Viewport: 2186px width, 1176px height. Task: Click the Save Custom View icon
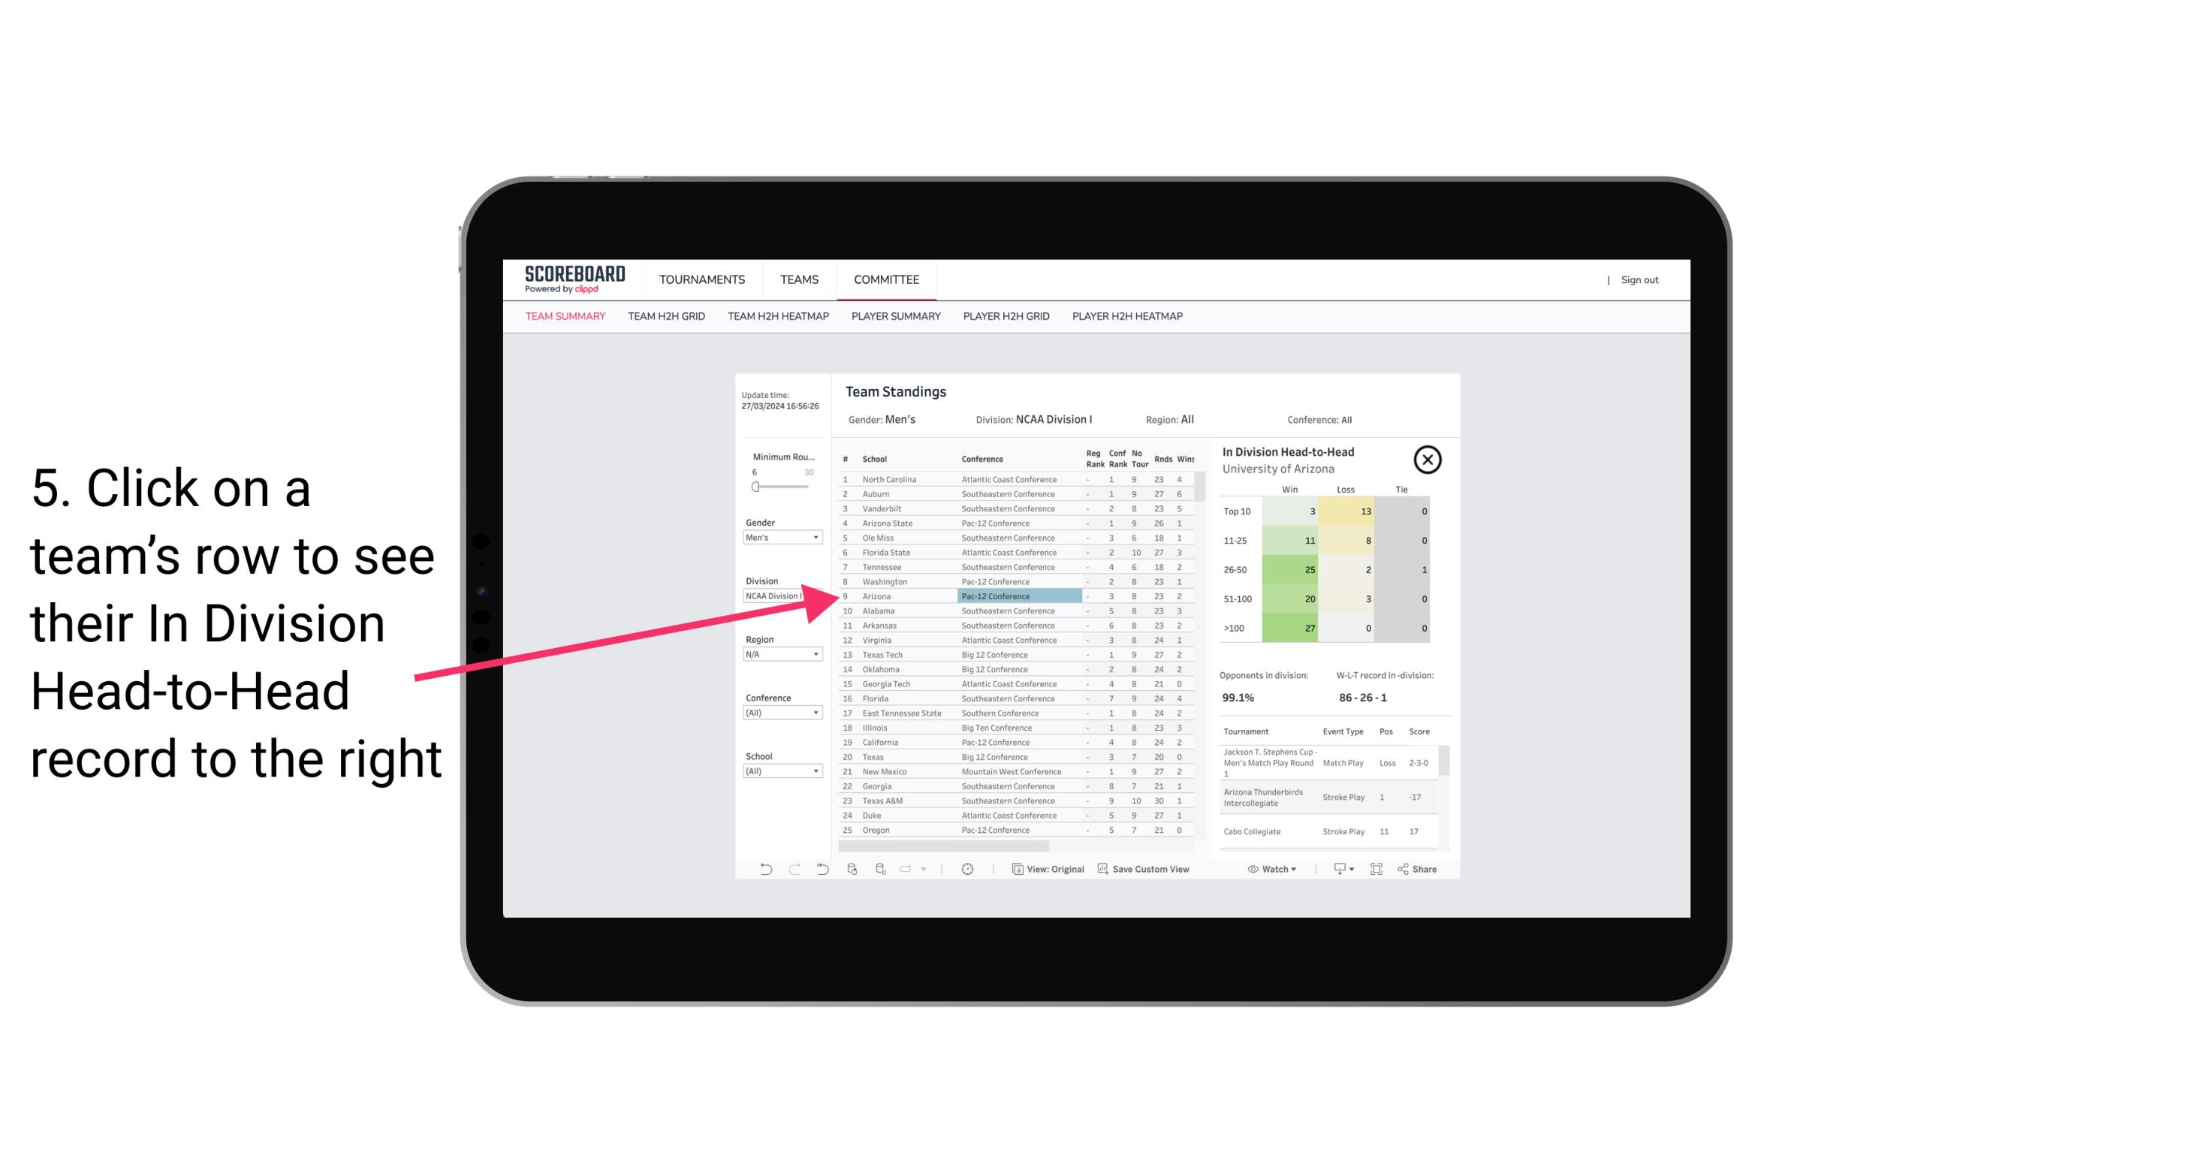tap(1103, 869)
